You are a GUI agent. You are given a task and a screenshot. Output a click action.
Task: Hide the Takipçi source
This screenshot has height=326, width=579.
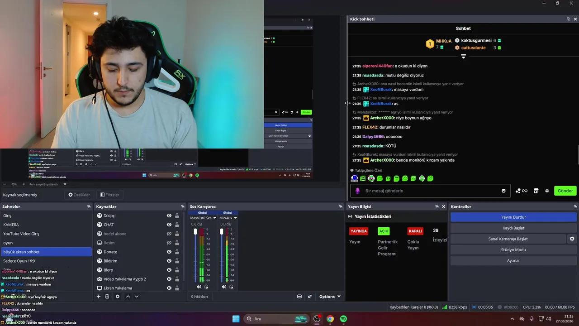(x=169, y=216)
